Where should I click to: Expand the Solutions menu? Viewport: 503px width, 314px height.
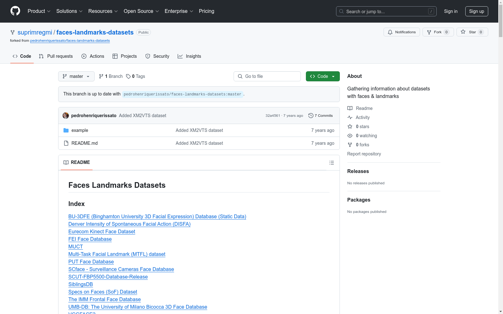[x=69, y=11]
